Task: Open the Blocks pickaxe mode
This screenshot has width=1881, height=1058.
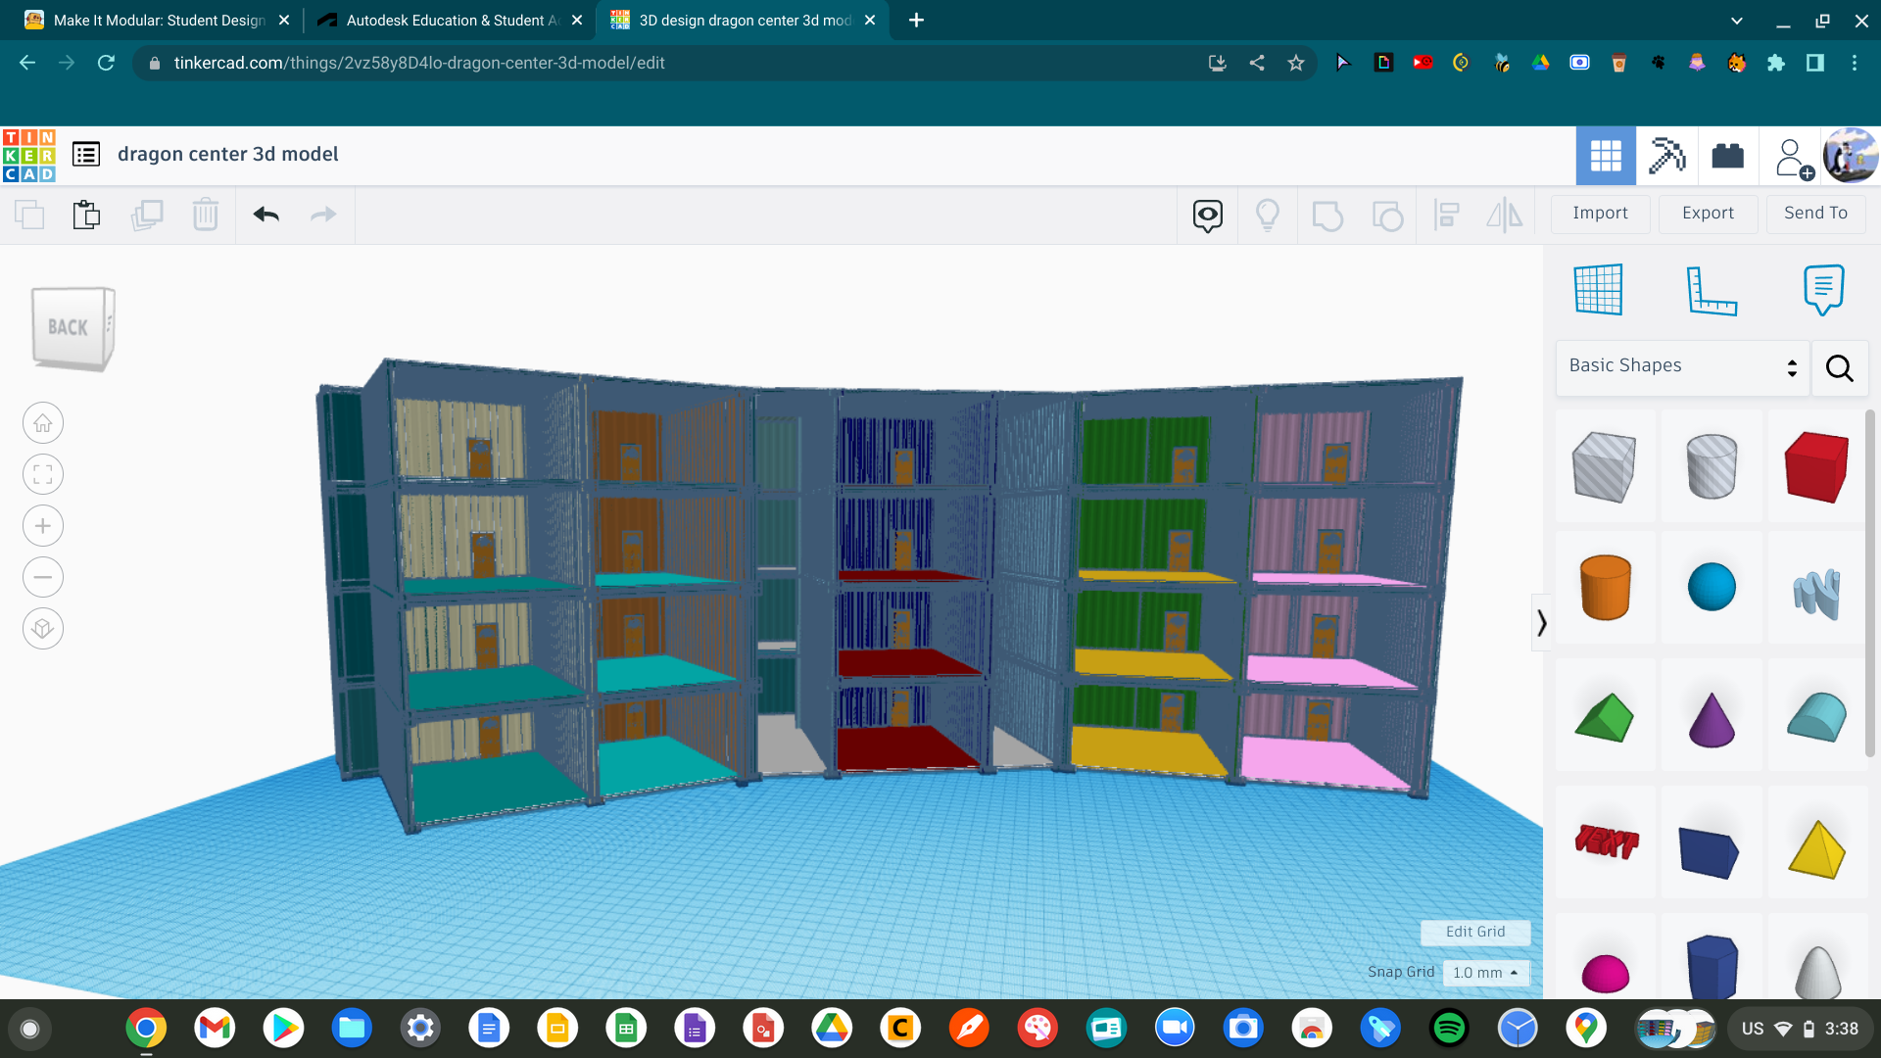Action: 1667,156
